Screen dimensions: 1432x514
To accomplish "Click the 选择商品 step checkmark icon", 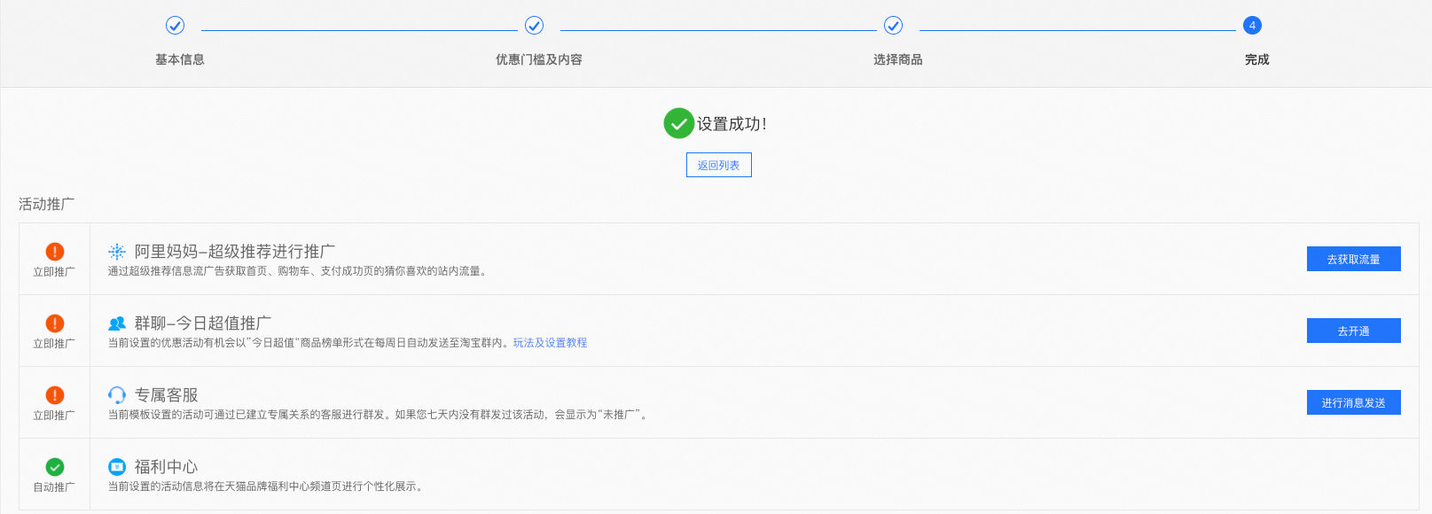I will [894, 26].
